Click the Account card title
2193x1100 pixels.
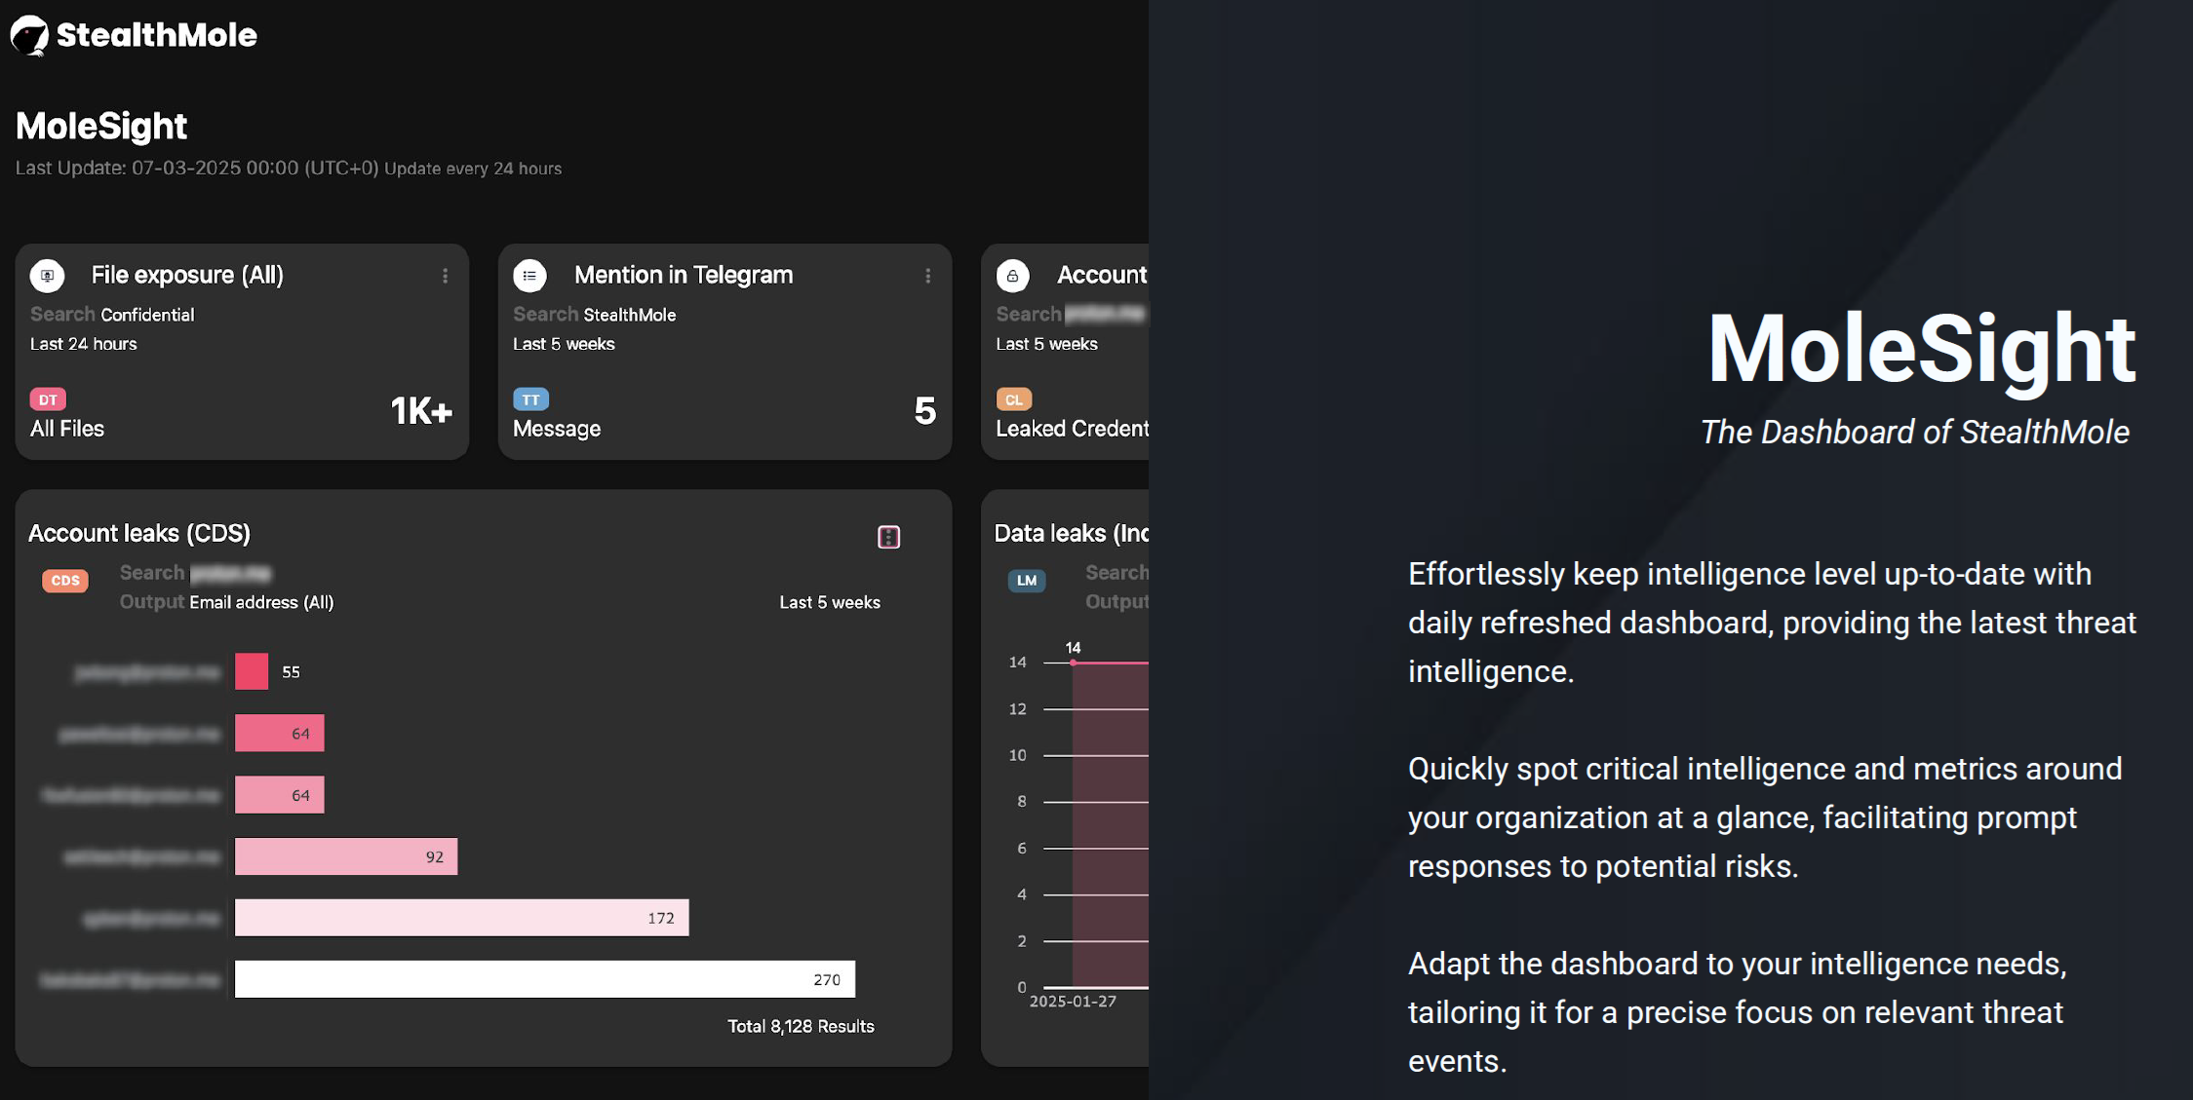pos(1102,275)
